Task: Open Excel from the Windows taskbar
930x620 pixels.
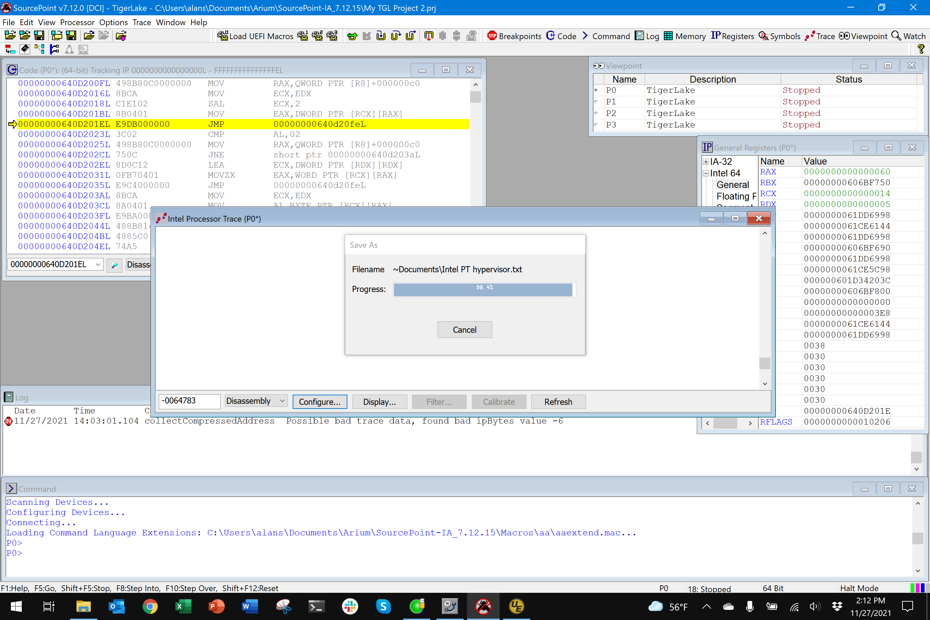Action: pyautogui.click(x=183, y=606)
